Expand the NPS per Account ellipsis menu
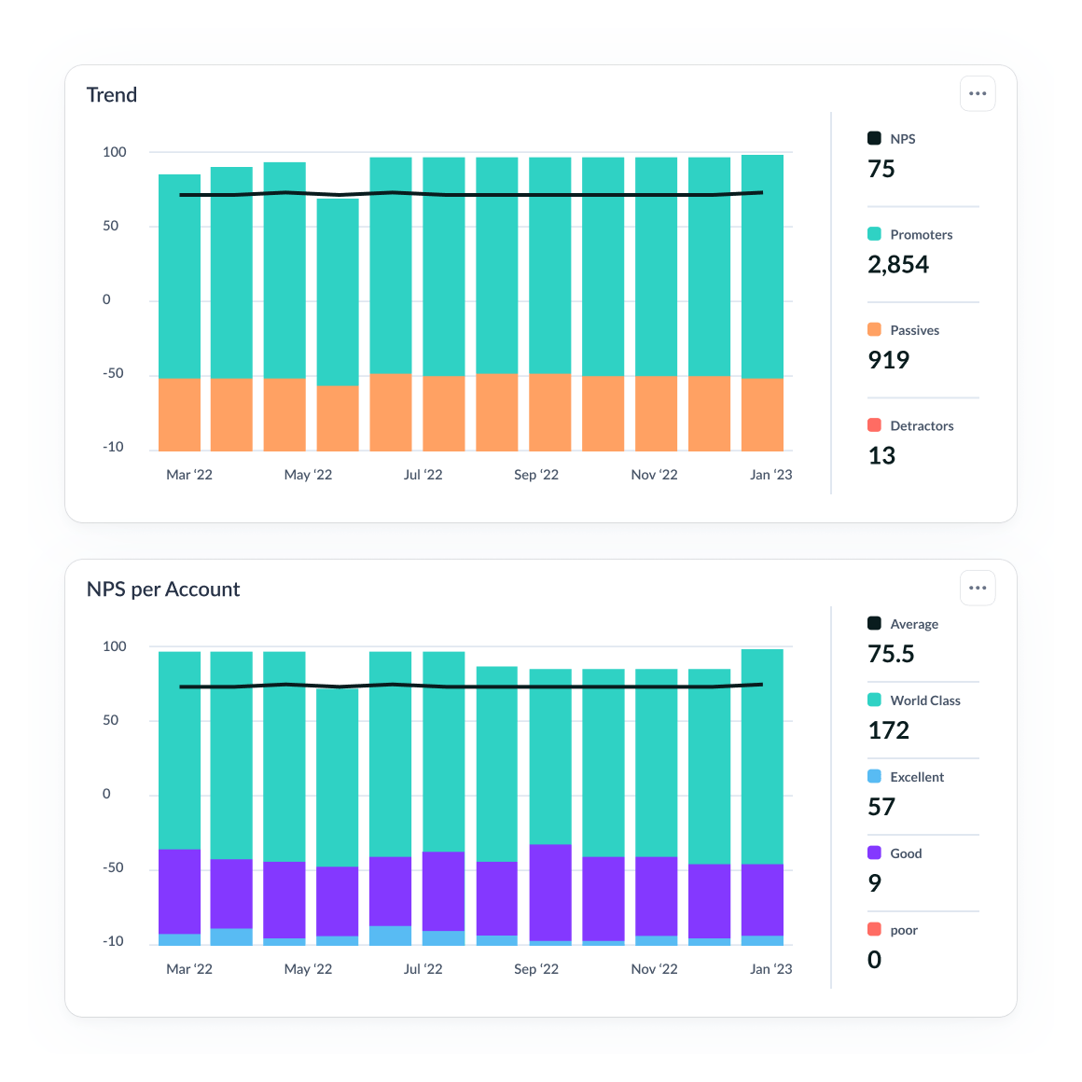1082x1082 pixels. point(978,588)
